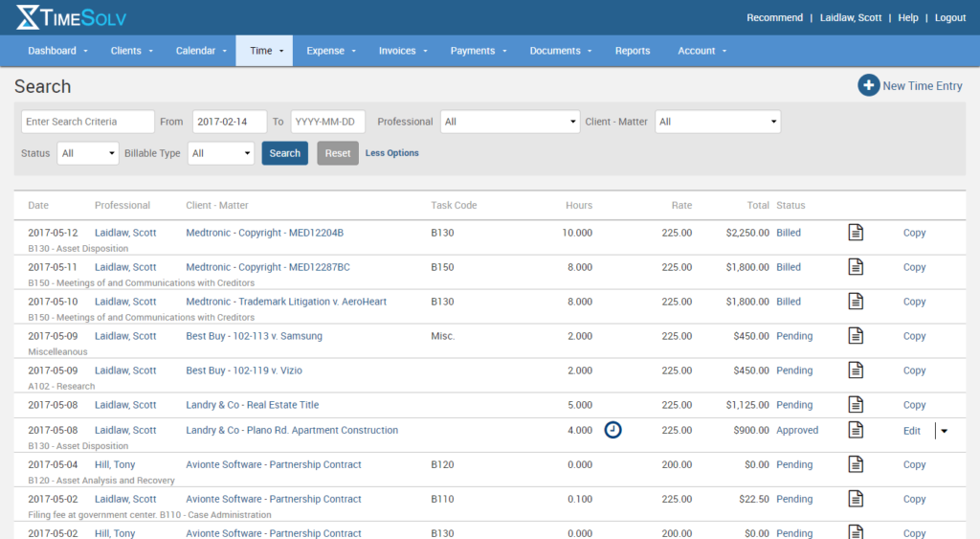Click the TimeSolv logo
Viewport: 980px width, 539px height.
pos(71,17)
